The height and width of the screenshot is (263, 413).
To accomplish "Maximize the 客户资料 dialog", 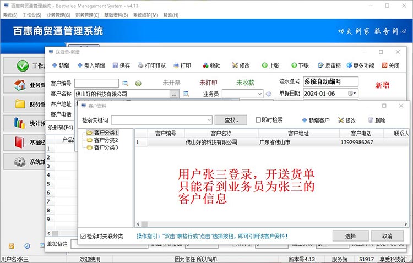I will (384, 106).
